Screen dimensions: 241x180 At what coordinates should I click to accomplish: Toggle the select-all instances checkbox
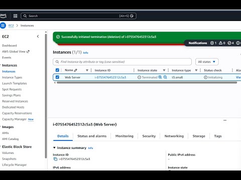(57, 70)
